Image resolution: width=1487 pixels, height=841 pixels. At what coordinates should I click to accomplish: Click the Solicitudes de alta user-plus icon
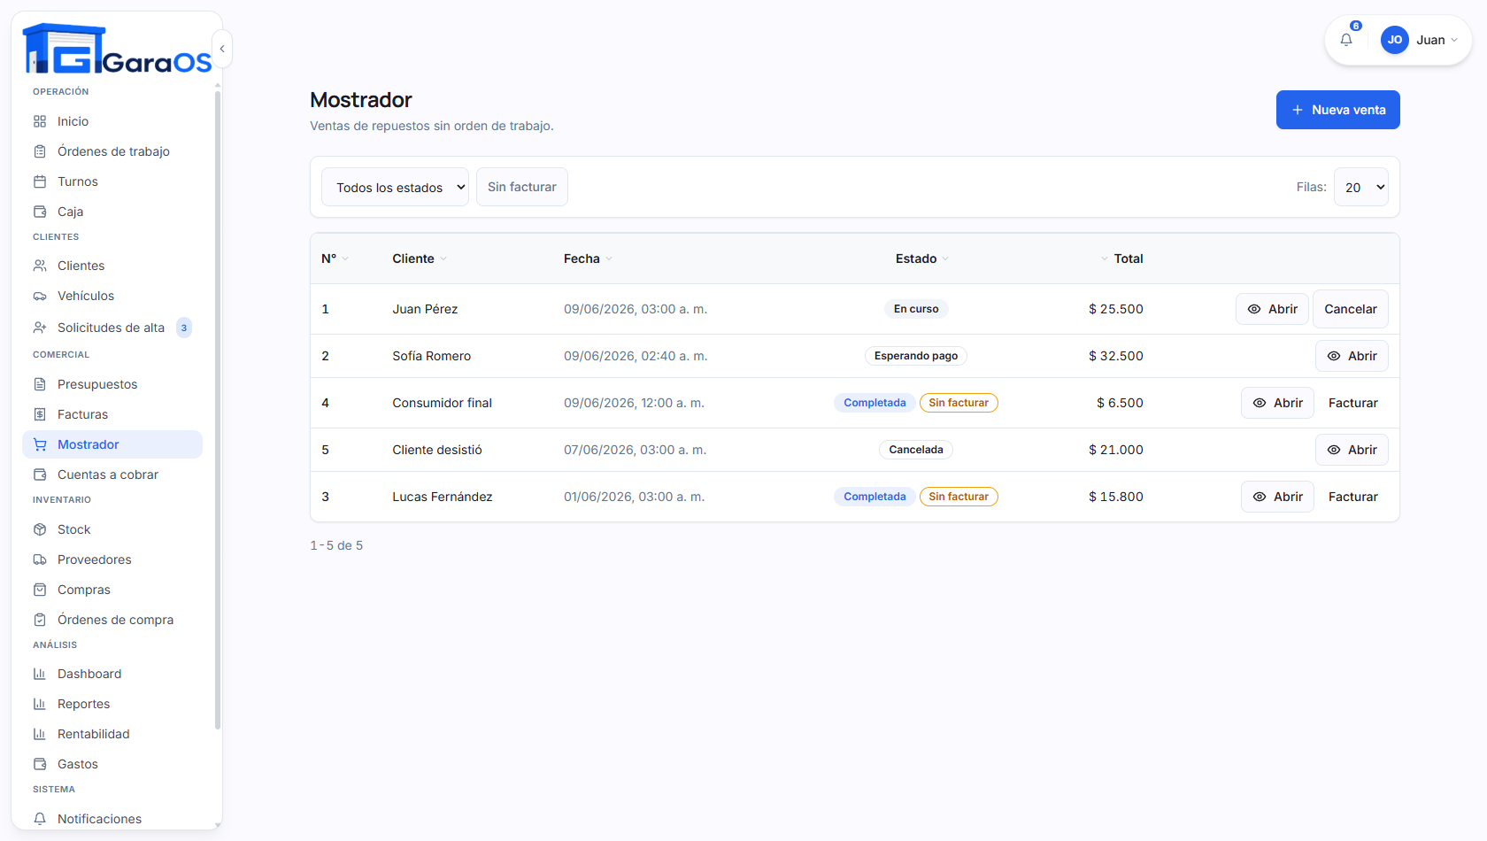coord(40,328)
